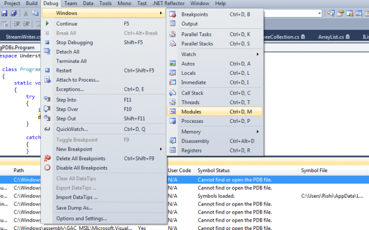Click the Processes window icon
The height and width of the screenshot is (230, 369).
click(173, 121)
